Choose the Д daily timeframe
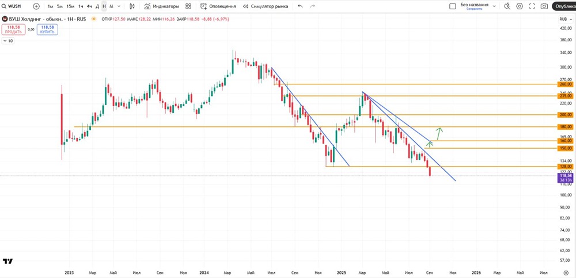Viewport: 576px width, 278px height. pos(97,6)
